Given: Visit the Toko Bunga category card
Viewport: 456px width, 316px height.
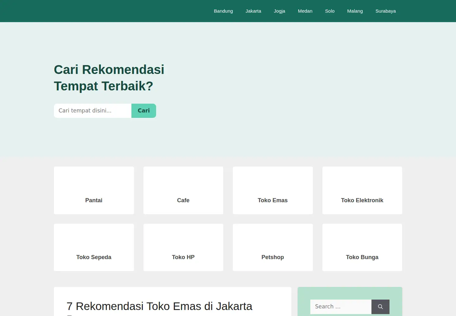Looking at the screenshot, I should [362, 247].
